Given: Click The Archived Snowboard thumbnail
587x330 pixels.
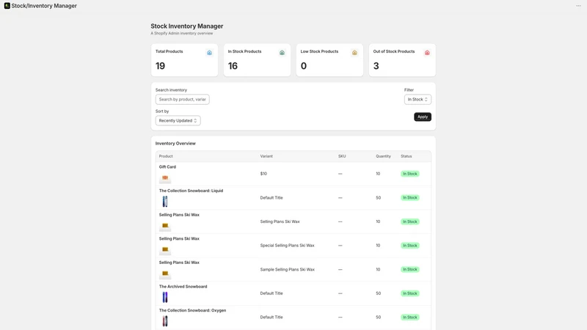Looking at the screenshot, I should coord(165,297).
